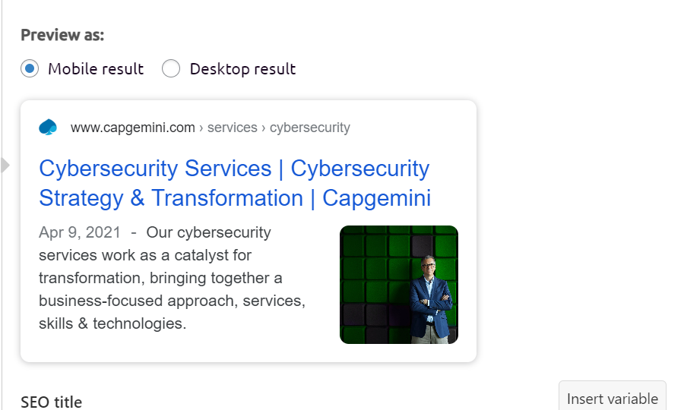Click "Strategy & Transformation | Capgemini" title line

point(234,198)
